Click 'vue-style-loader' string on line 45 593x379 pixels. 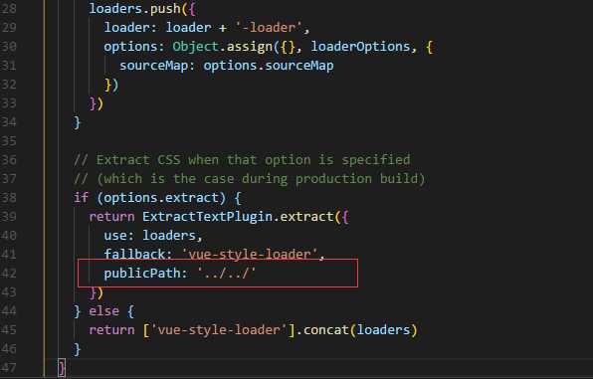(219, 330)
